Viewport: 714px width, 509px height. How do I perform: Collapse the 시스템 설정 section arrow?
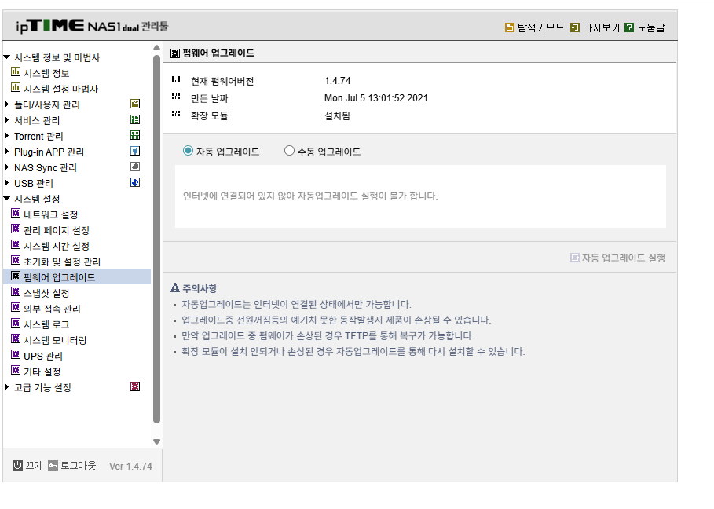6,199
